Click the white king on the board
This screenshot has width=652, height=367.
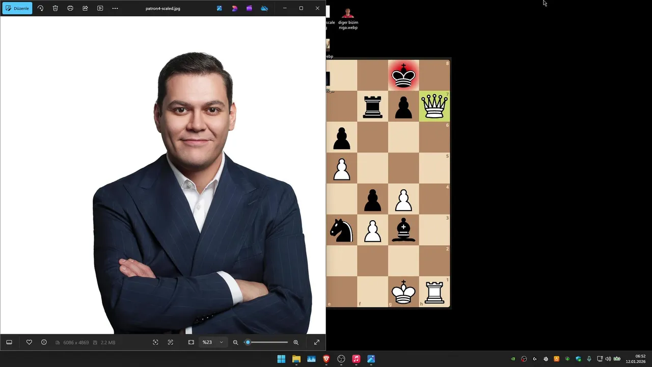point(403,292)
